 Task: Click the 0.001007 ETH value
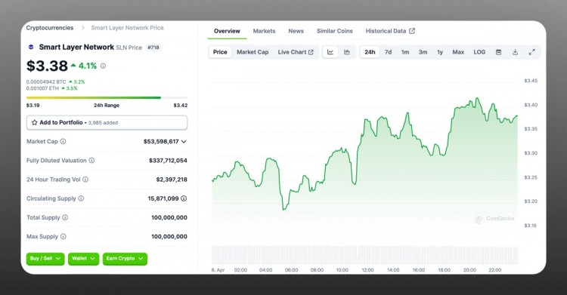pyautogui.click(x=42, y=88)
